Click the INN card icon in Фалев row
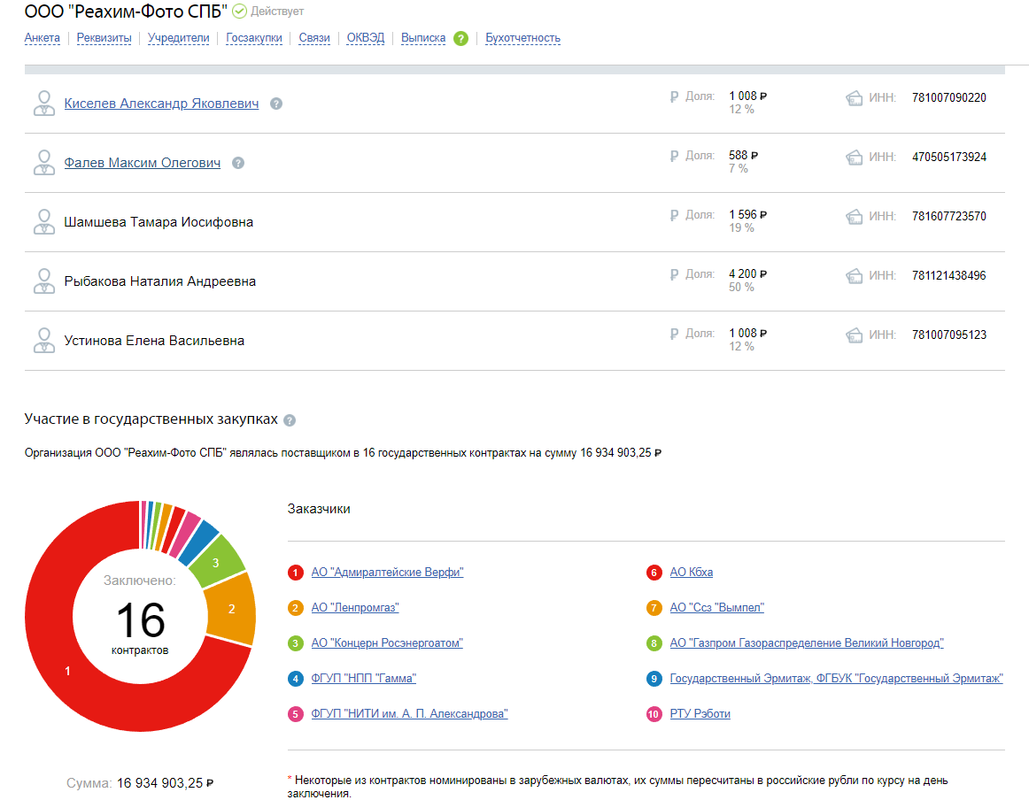 pyautogui.click(x=854, y=158)
